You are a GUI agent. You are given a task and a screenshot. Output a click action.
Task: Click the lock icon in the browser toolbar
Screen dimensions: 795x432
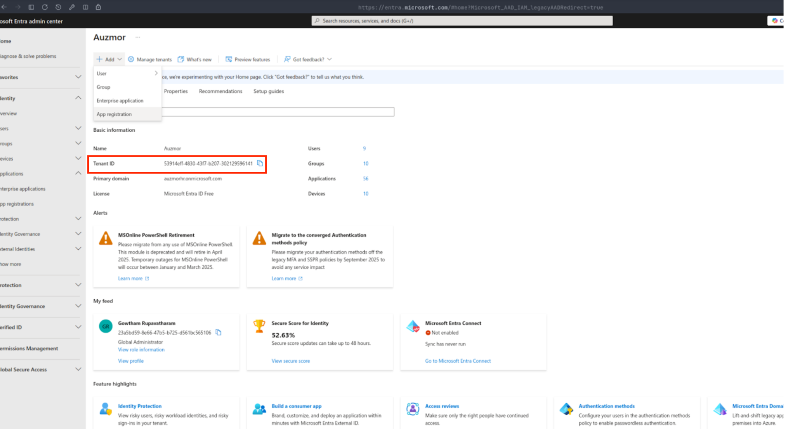98,7
